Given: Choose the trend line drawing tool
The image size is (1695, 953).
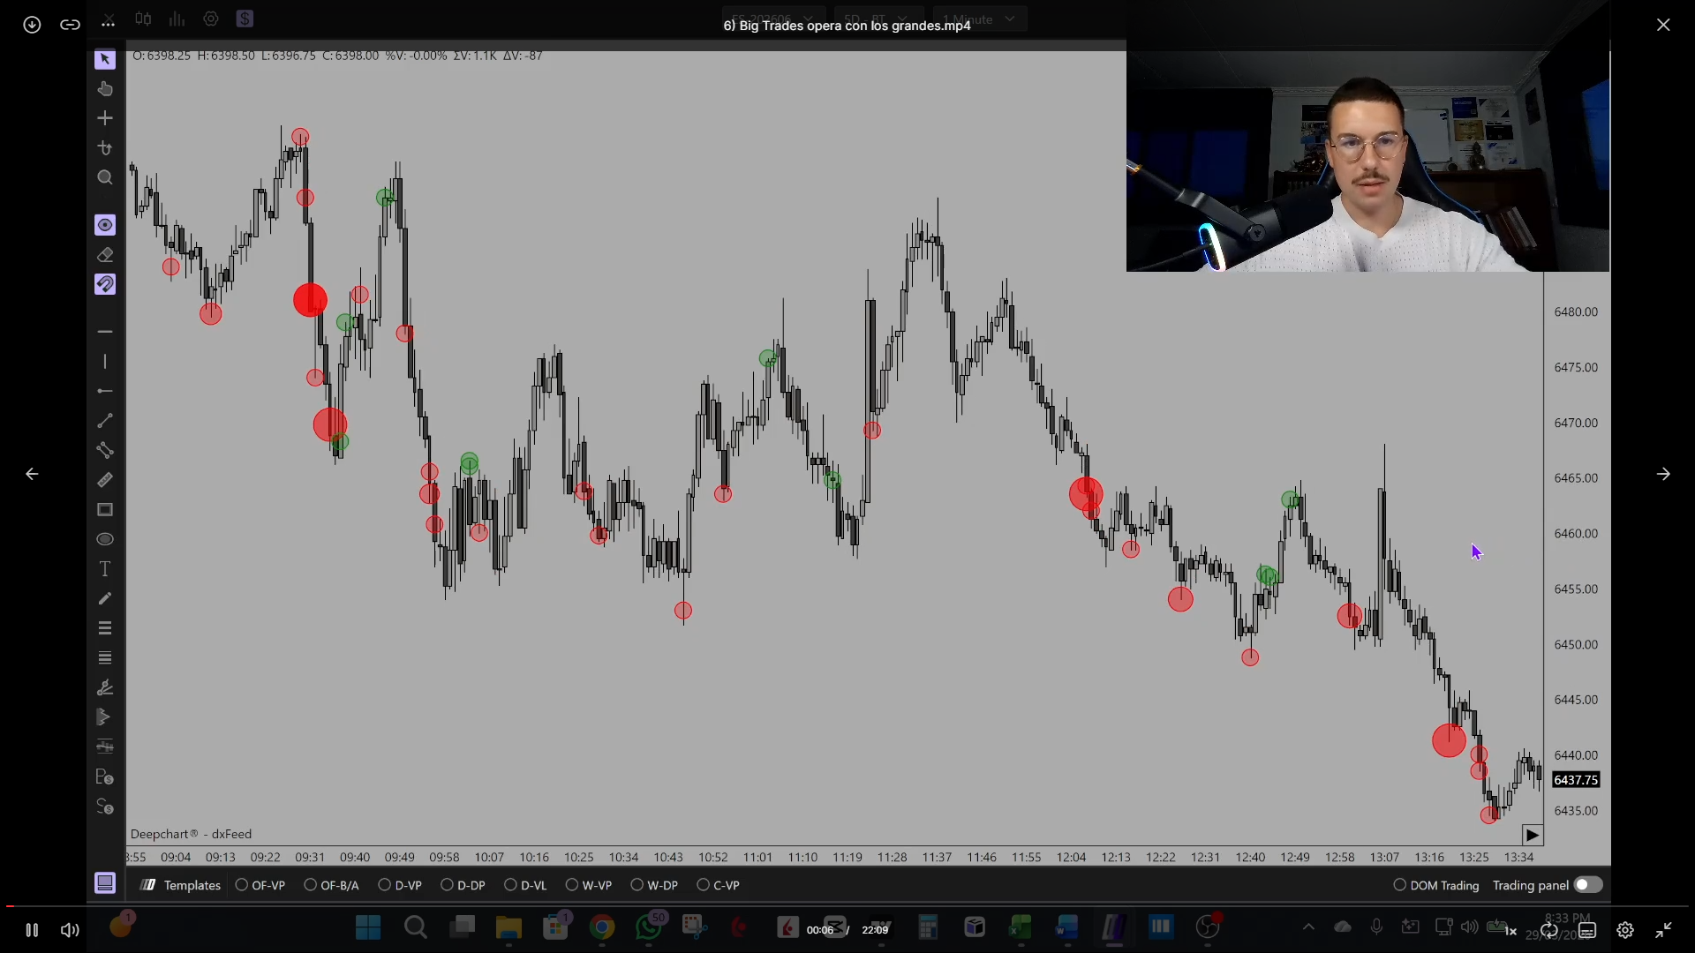Looking at the screenshot, I should [105, 421].
